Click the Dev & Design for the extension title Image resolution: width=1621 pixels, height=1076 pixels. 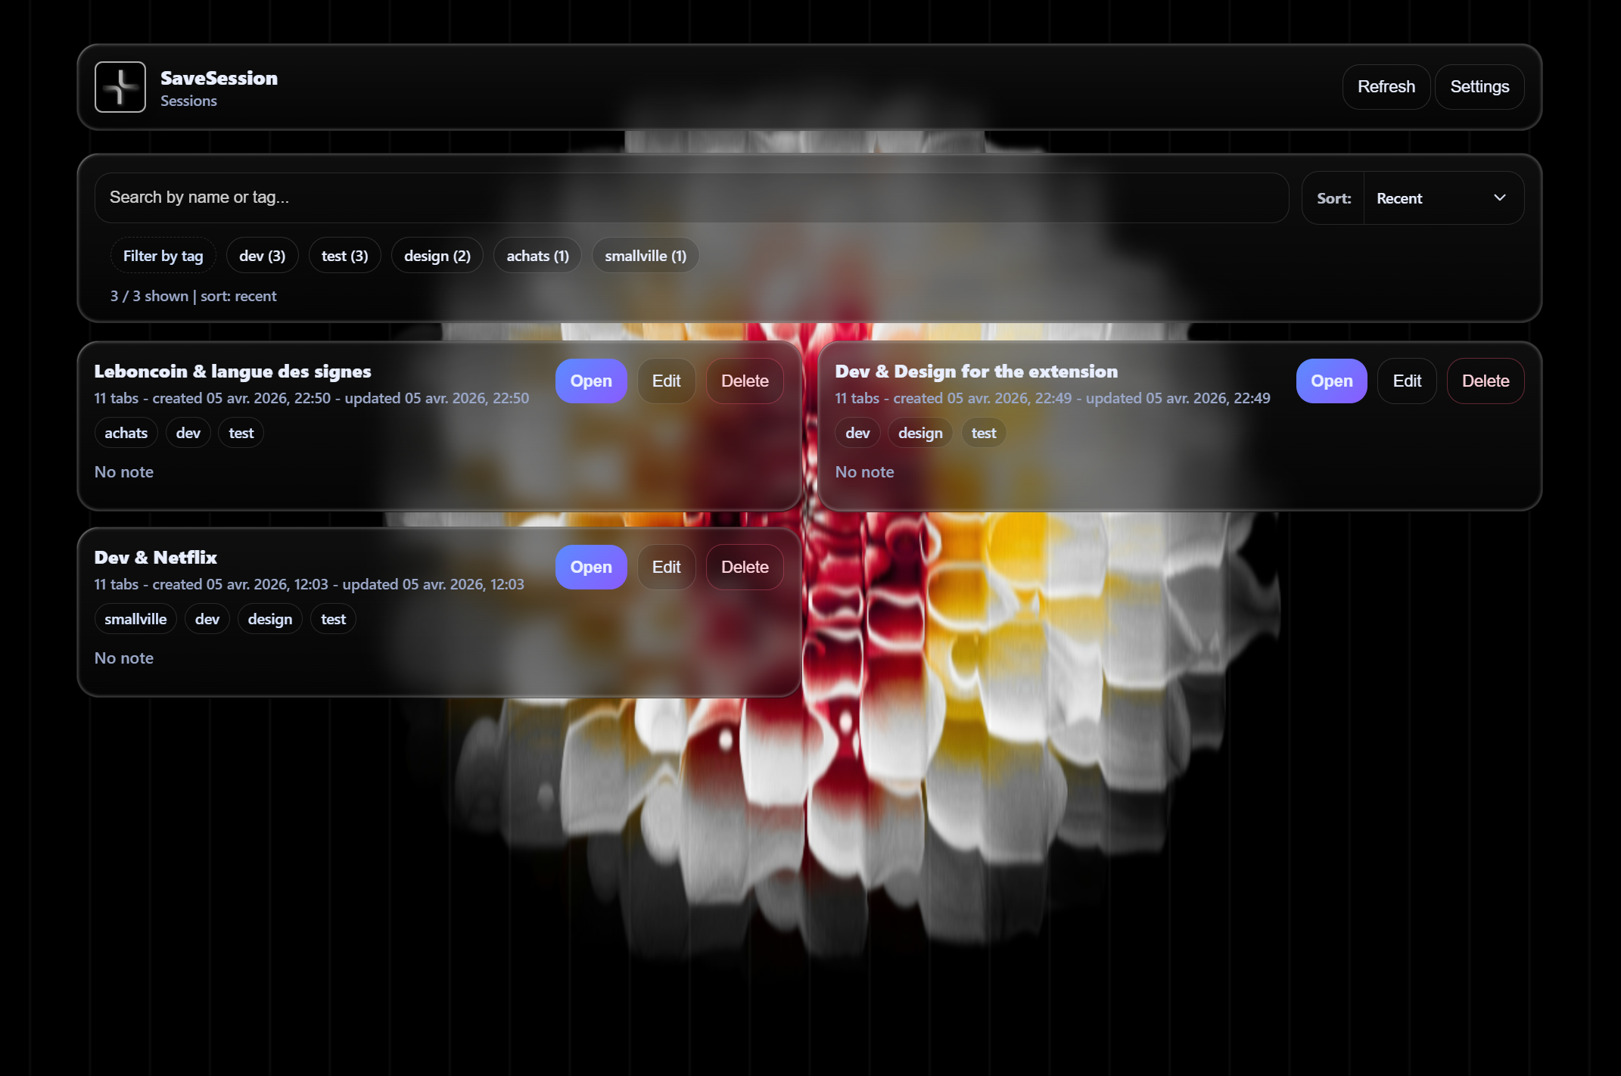[x=976, y=372]
